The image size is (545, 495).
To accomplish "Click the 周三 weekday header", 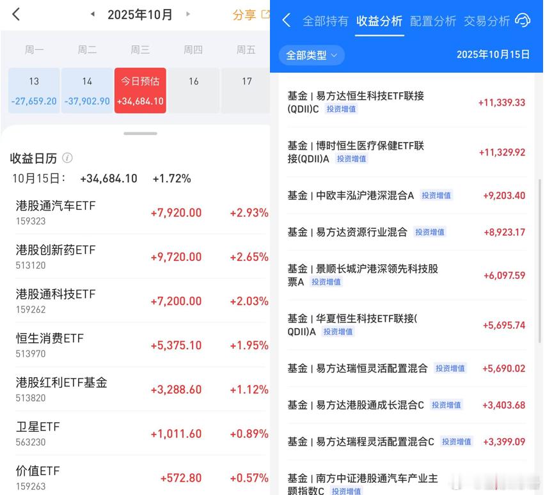I will pos(140,50).
